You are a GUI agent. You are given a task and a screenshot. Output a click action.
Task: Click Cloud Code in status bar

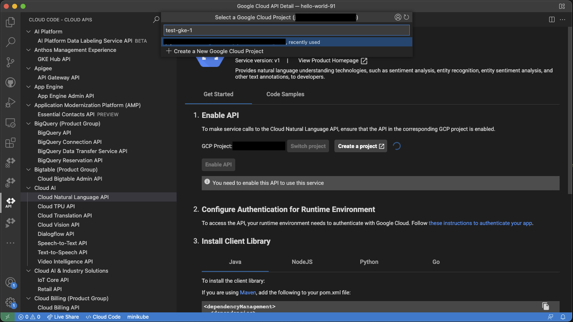click(103, 317)
